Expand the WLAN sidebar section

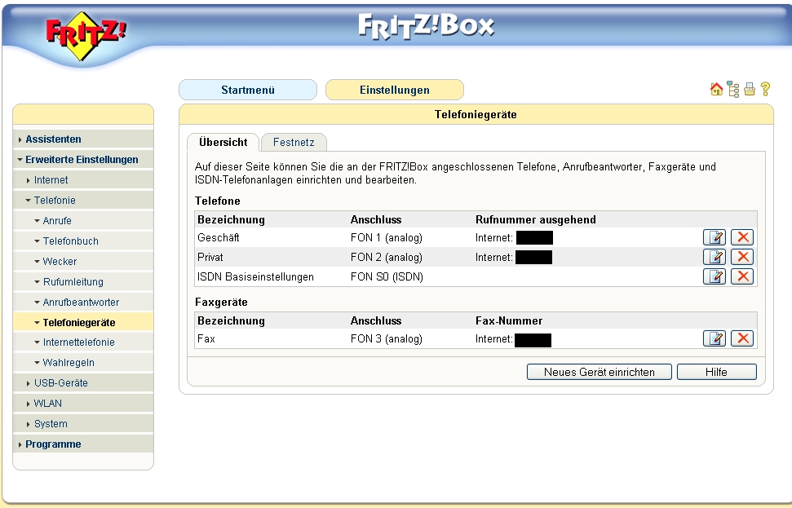(47, 404)
